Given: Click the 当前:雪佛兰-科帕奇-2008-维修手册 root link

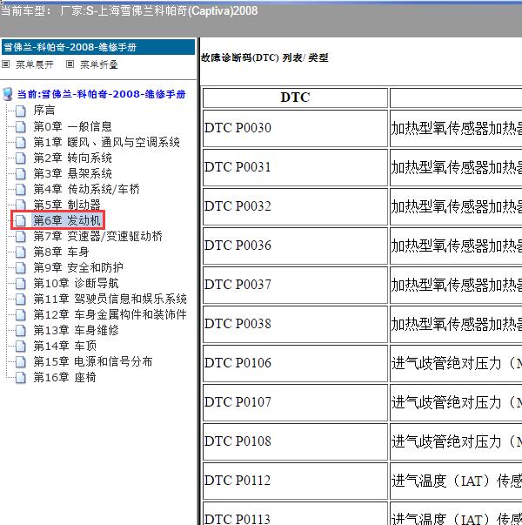Looking at the screenshot, I should click(x=102, y=94).
